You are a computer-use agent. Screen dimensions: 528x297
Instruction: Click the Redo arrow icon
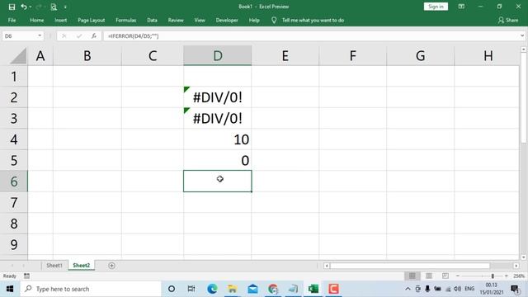tap(39, 7)
